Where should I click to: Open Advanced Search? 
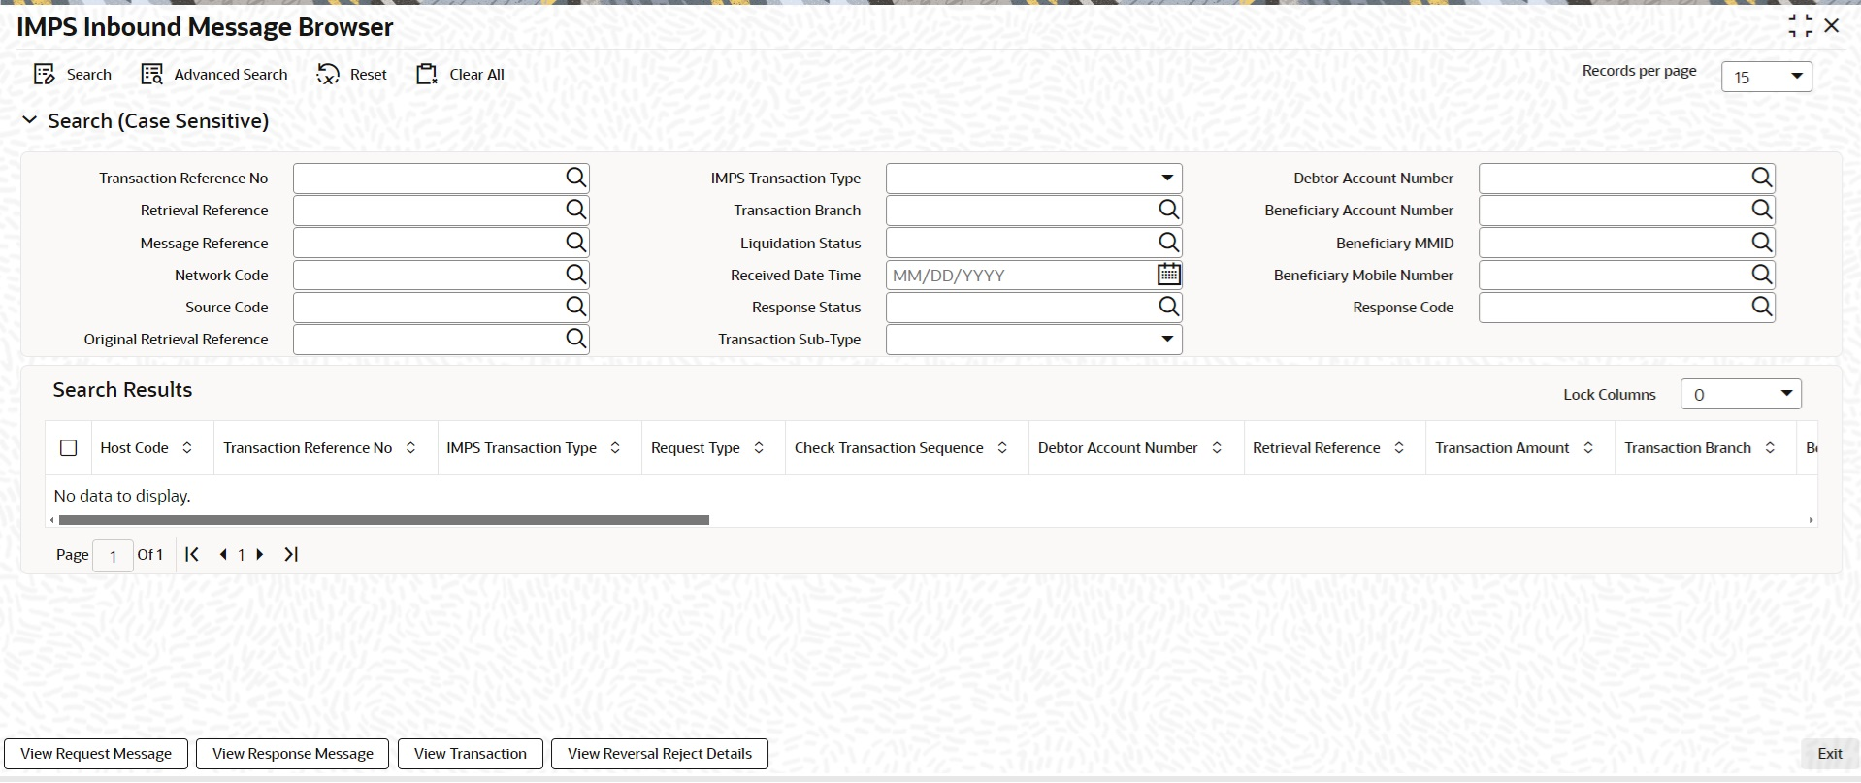tap(214, 75)
